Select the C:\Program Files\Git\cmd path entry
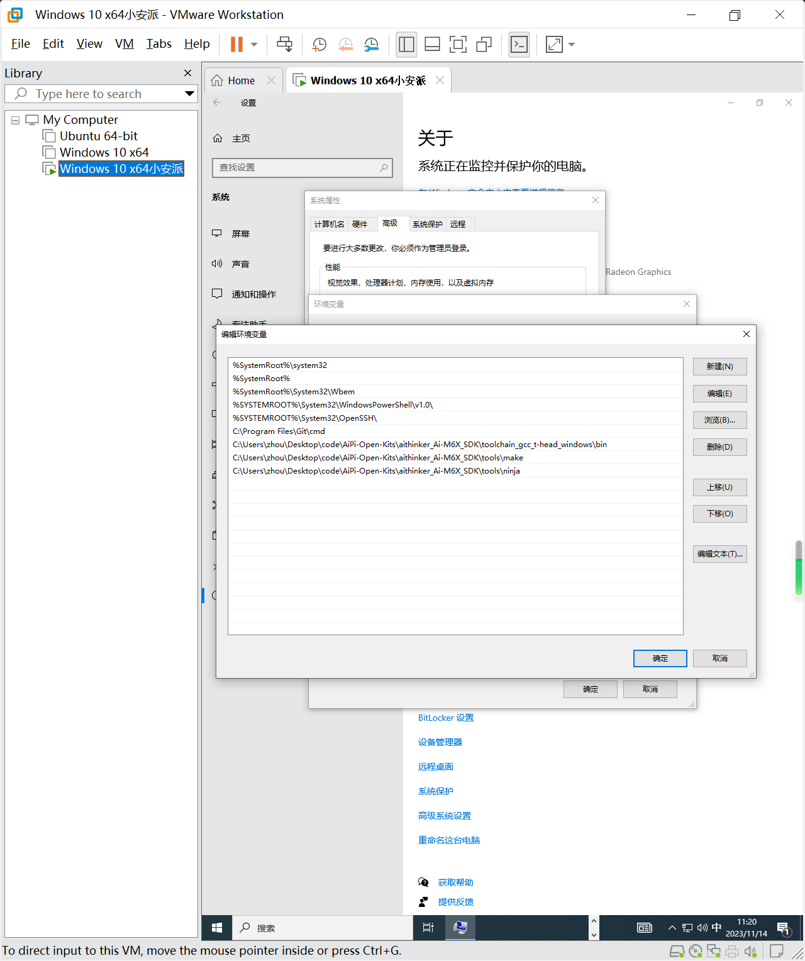Screen dimensions: 805x961 point(455,431)
